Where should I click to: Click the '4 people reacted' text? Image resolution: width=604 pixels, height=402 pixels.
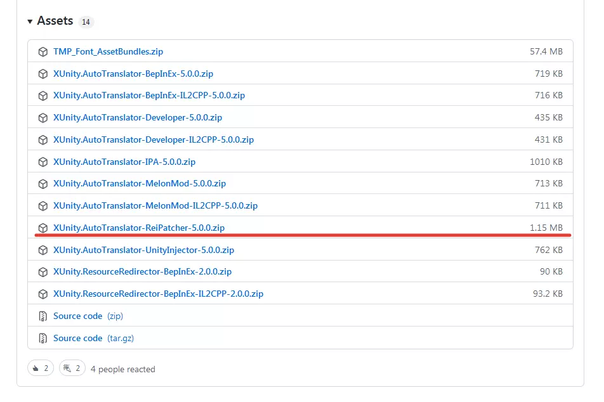[123, 369]
